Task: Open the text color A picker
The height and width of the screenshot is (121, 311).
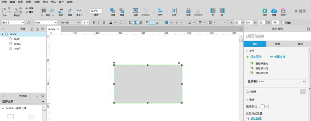Action: (113, 23)
